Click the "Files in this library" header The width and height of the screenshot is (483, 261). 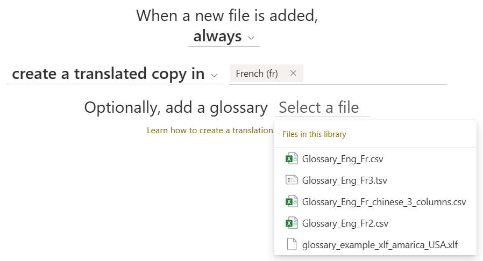314,134
